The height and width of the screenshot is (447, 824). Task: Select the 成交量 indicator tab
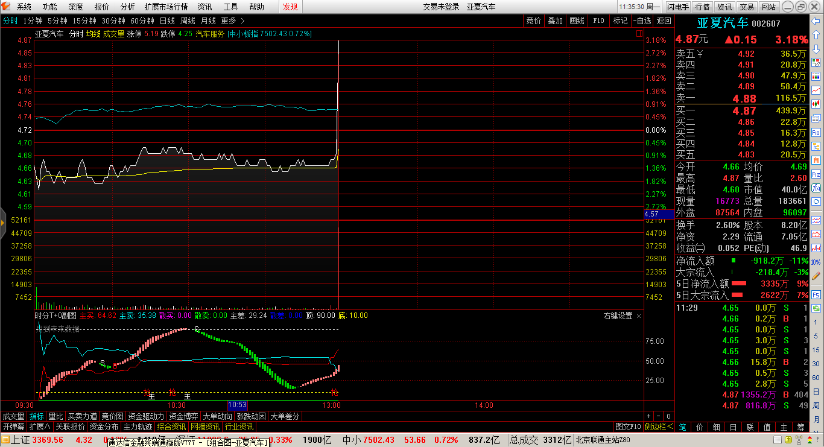tap(13, 416)
